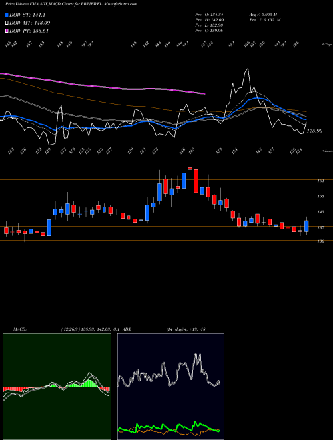Click the 129 low value label
333x440 pixels.
pos(48,151)
